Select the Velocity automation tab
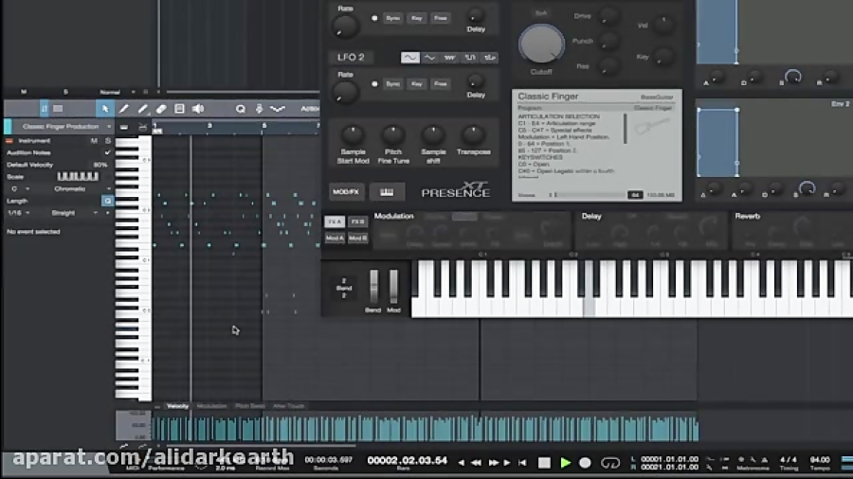 click(x=177, y=406)
